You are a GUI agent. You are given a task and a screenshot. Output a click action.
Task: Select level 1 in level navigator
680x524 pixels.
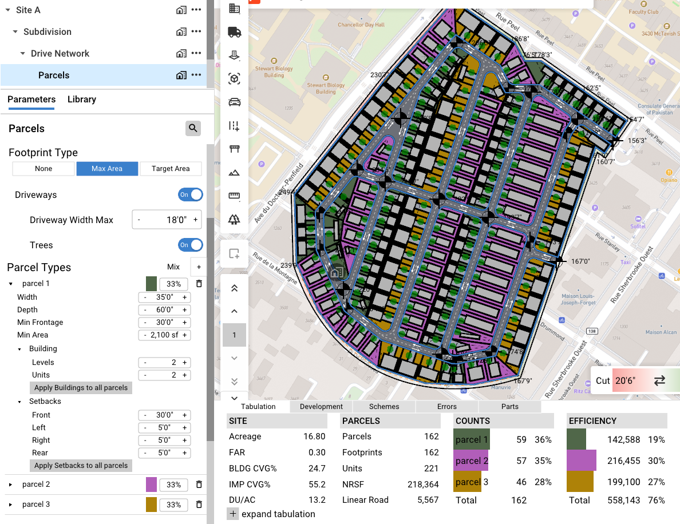pyautogui.click(x=234, y=335)
